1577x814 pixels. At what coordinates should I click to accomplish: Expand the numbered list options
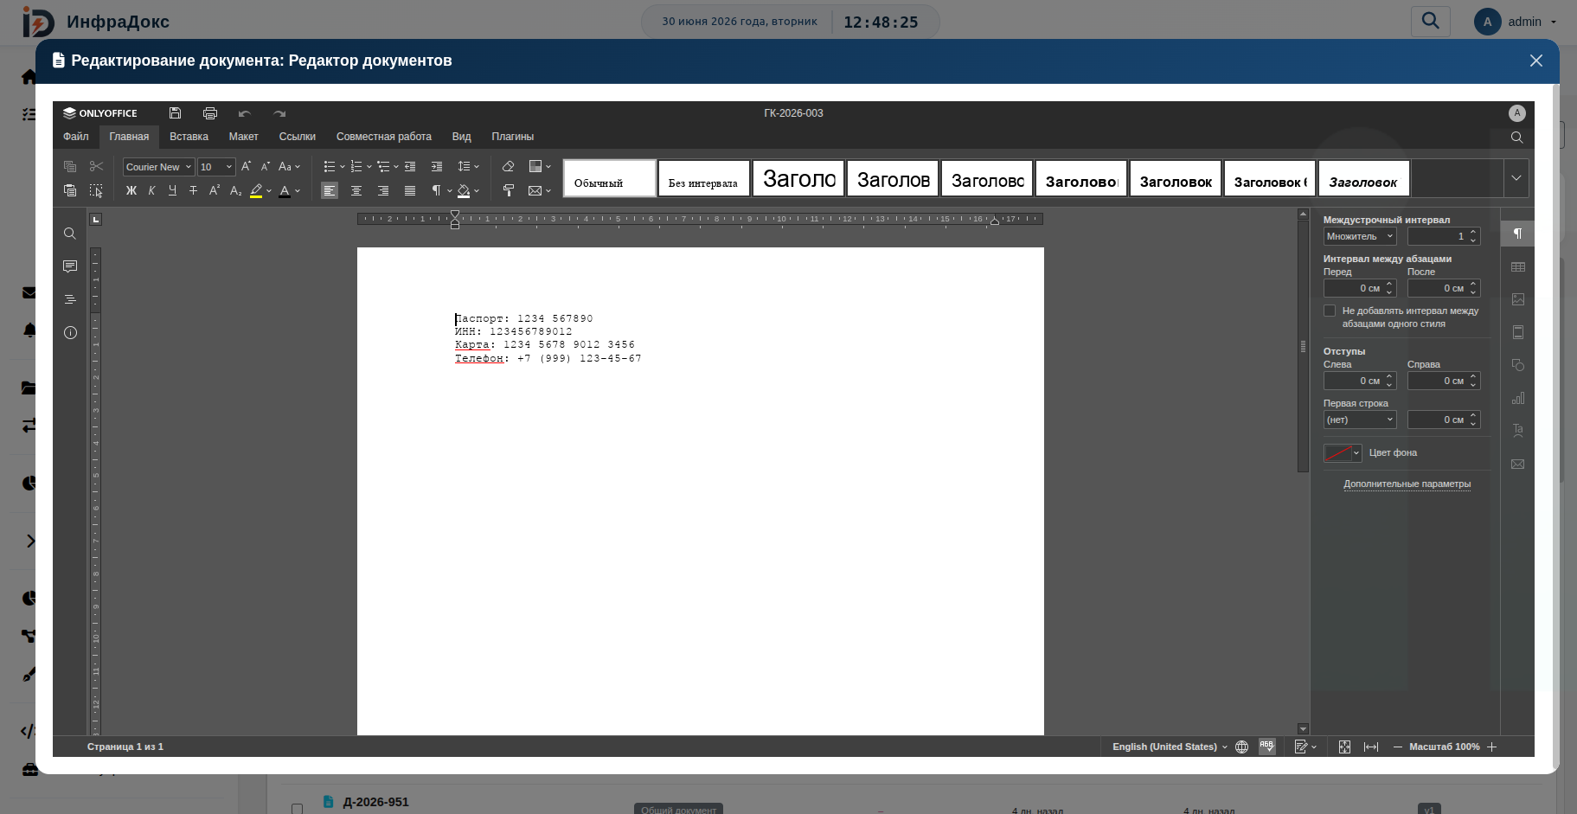[369, 166]
